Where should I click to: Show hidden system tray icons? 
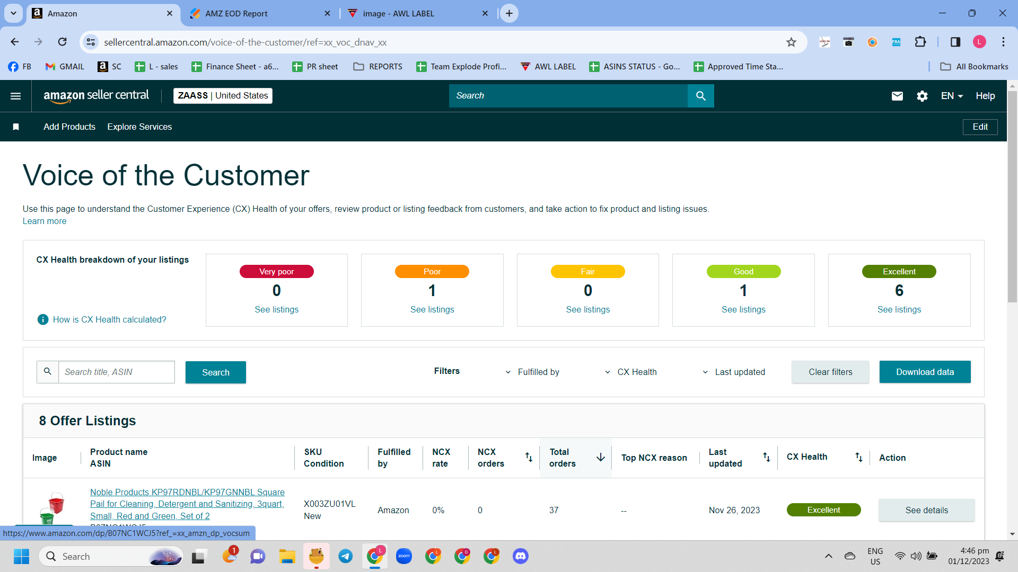pos(829,556)
